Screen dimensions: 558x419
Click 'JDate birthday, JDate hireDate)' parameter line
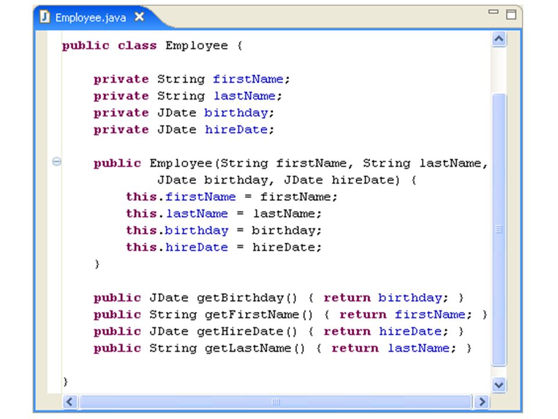click(x=278, y=180)
